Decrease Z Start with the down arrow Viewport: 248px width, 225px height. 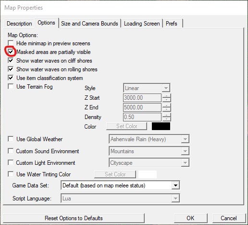(x=167, y=100)
